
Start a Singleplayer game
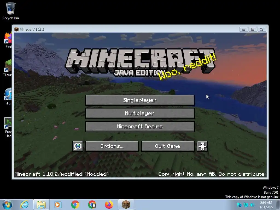(x=140, y=100)
